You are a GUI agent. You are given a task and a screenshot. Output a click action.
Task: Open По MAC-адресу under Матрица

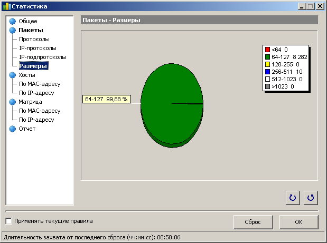point(40,111)
